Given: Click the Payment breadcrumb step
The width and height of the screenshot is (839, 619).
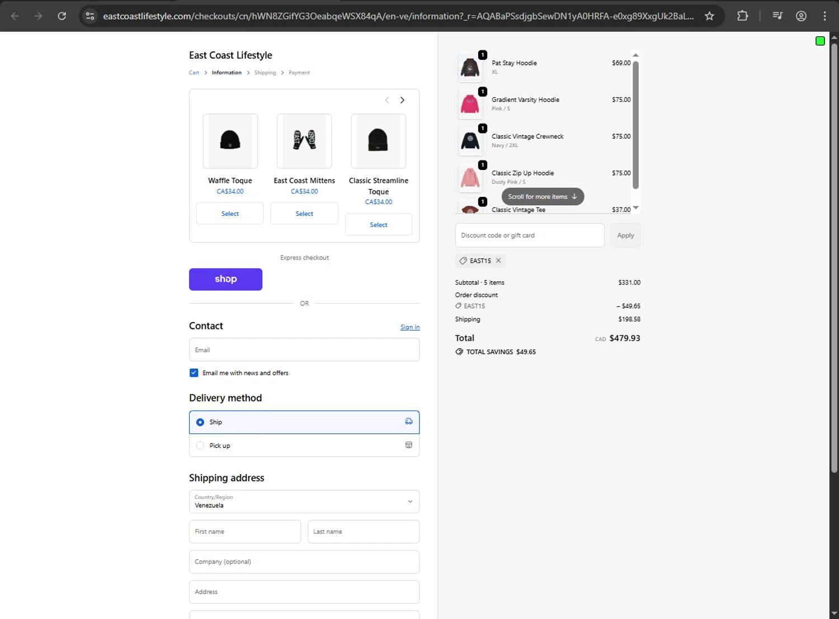Looking at the screenshot, I should (299, 73).
